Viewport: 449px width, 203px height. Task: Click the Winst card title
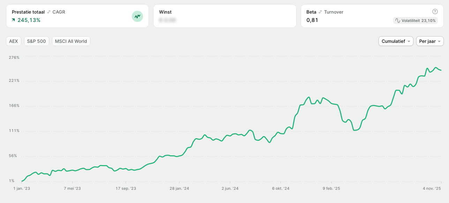tap(165, 12)
